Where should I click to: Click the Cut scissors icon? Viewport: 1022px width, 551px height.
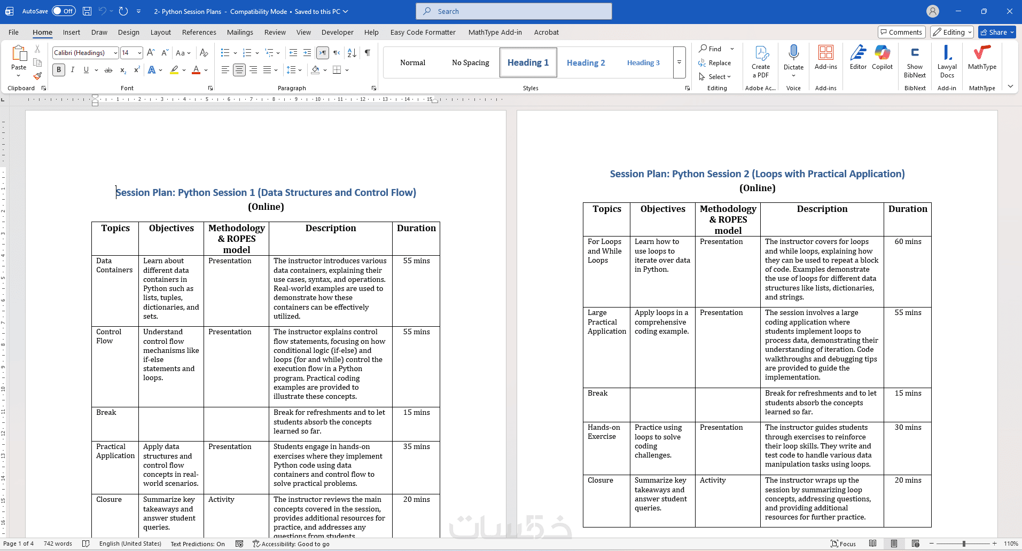(37, 49)
